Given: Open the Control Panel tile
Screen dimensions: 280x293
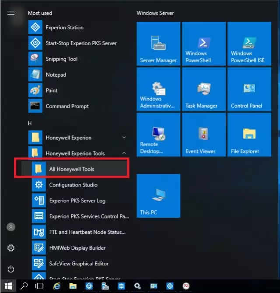Looking at the screenshot, I should click(249, 89).
